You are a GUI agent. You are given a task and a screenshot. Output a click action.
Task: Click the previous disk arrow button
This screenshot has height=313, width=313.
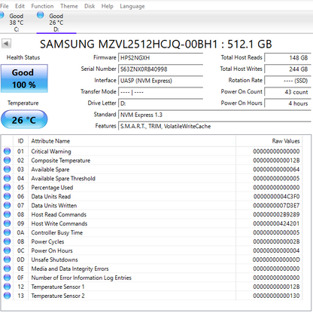coord(6,44)
